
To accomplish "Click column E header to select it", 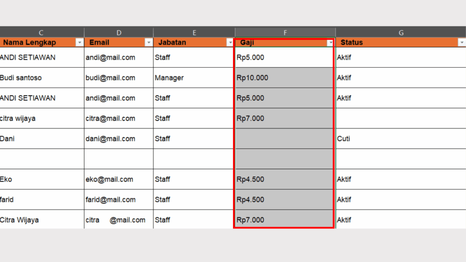I will (x=194, y=32).
